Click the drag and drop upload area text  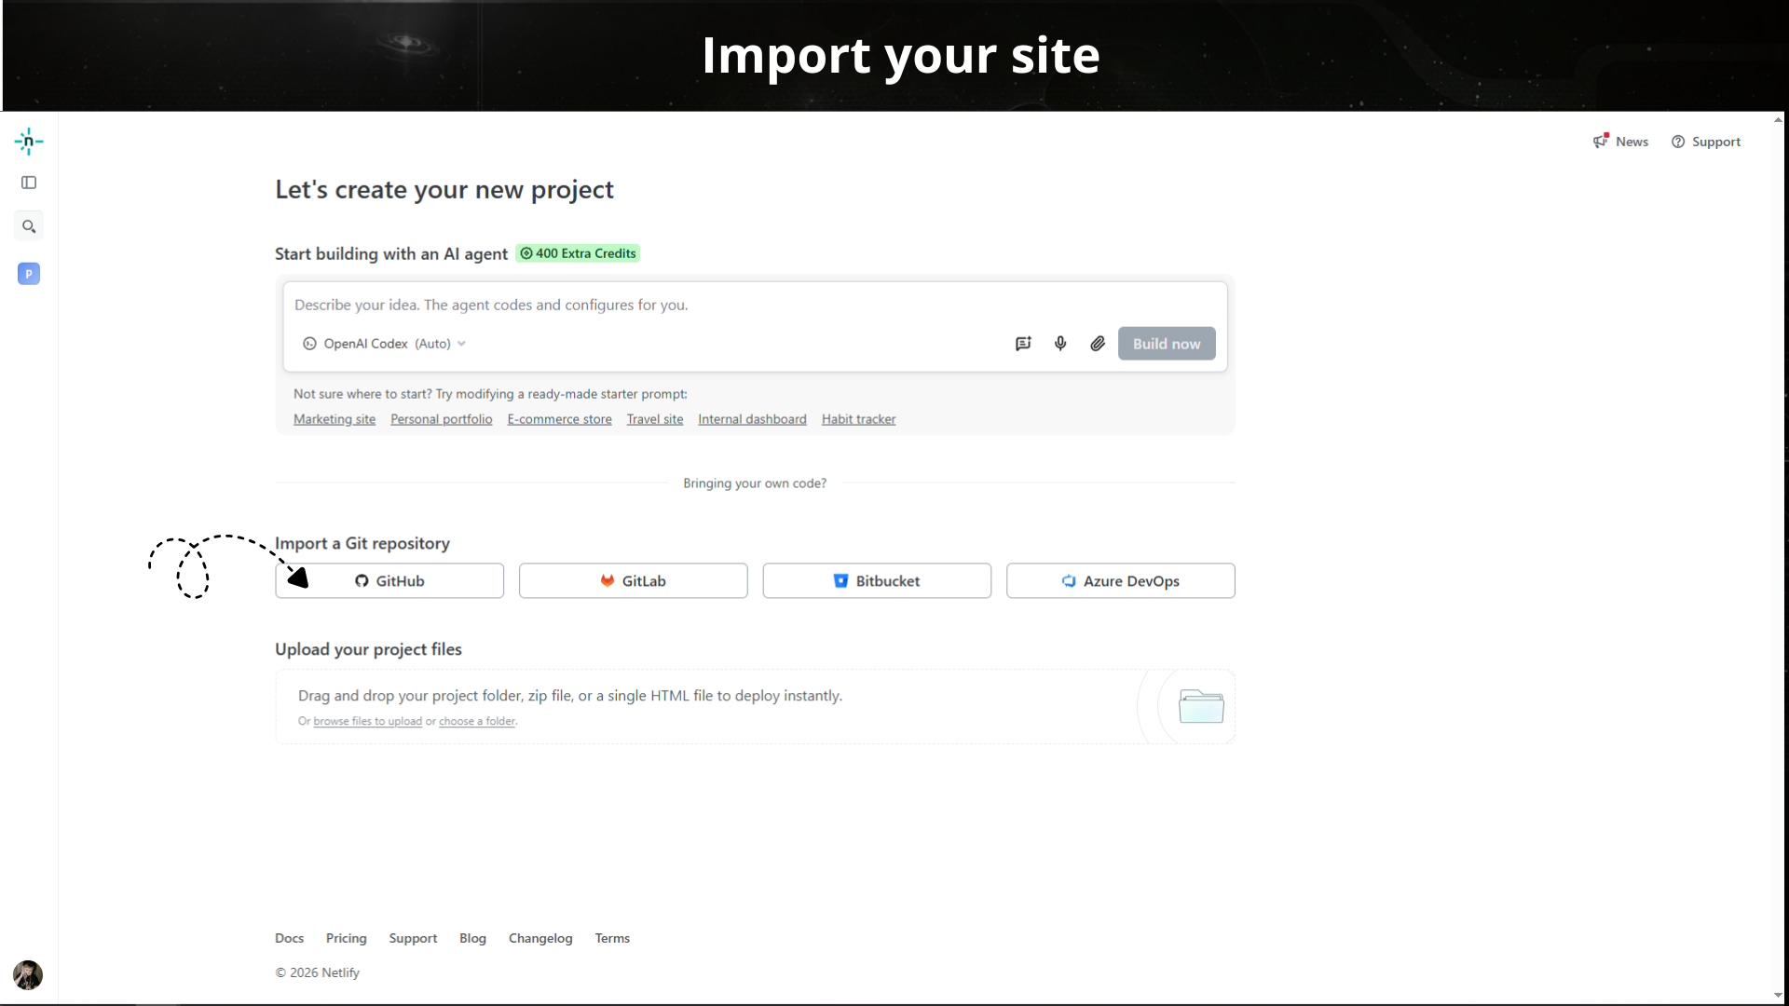pos(570,696)
